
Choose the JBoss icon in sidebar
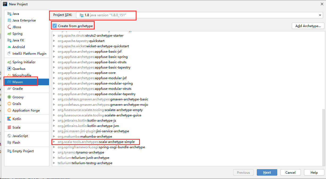coord(9,27)
